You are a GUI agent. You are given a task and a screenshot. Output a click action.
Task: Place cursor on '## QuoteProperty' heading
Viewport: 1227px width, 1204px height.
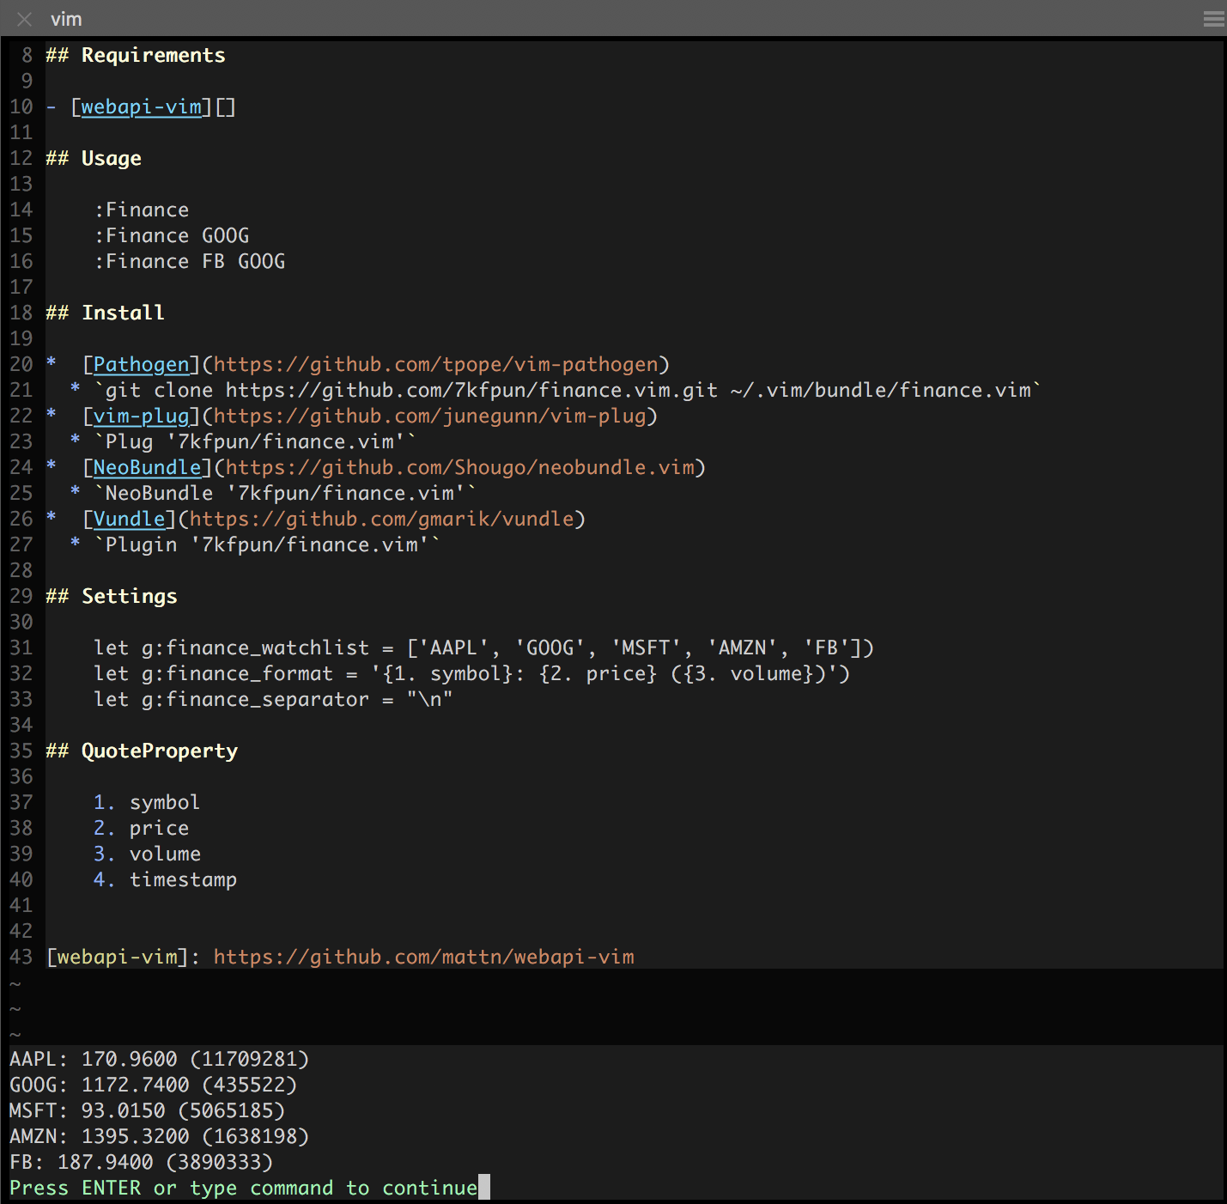click(x=142, y=751)
